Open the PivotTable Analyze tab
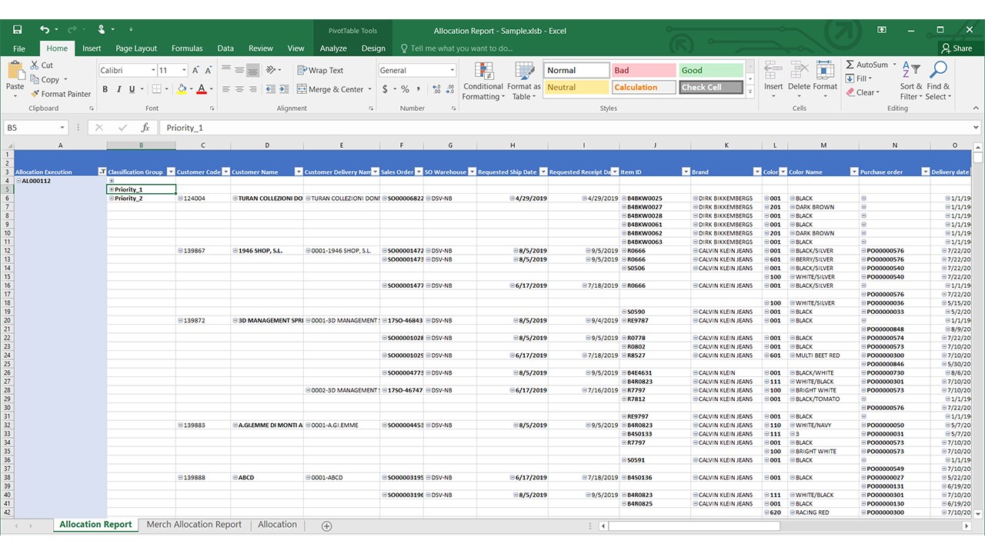 pyautogui.click(x=333, y=48)
